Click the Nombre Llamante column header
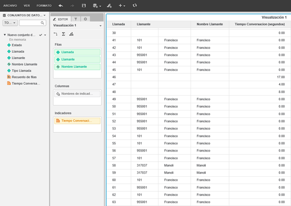Viewport: 291px width, 206px height. pyautogui.click(x=210, y=24)
